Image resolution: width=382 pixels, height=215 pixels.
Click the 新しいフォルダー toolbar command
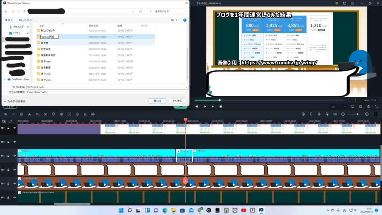(x=26, y=20)
